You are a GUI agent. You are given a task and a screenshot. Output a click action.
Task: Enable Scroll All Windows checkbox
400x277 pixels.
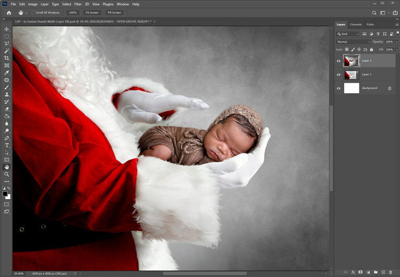pos(34,12)
